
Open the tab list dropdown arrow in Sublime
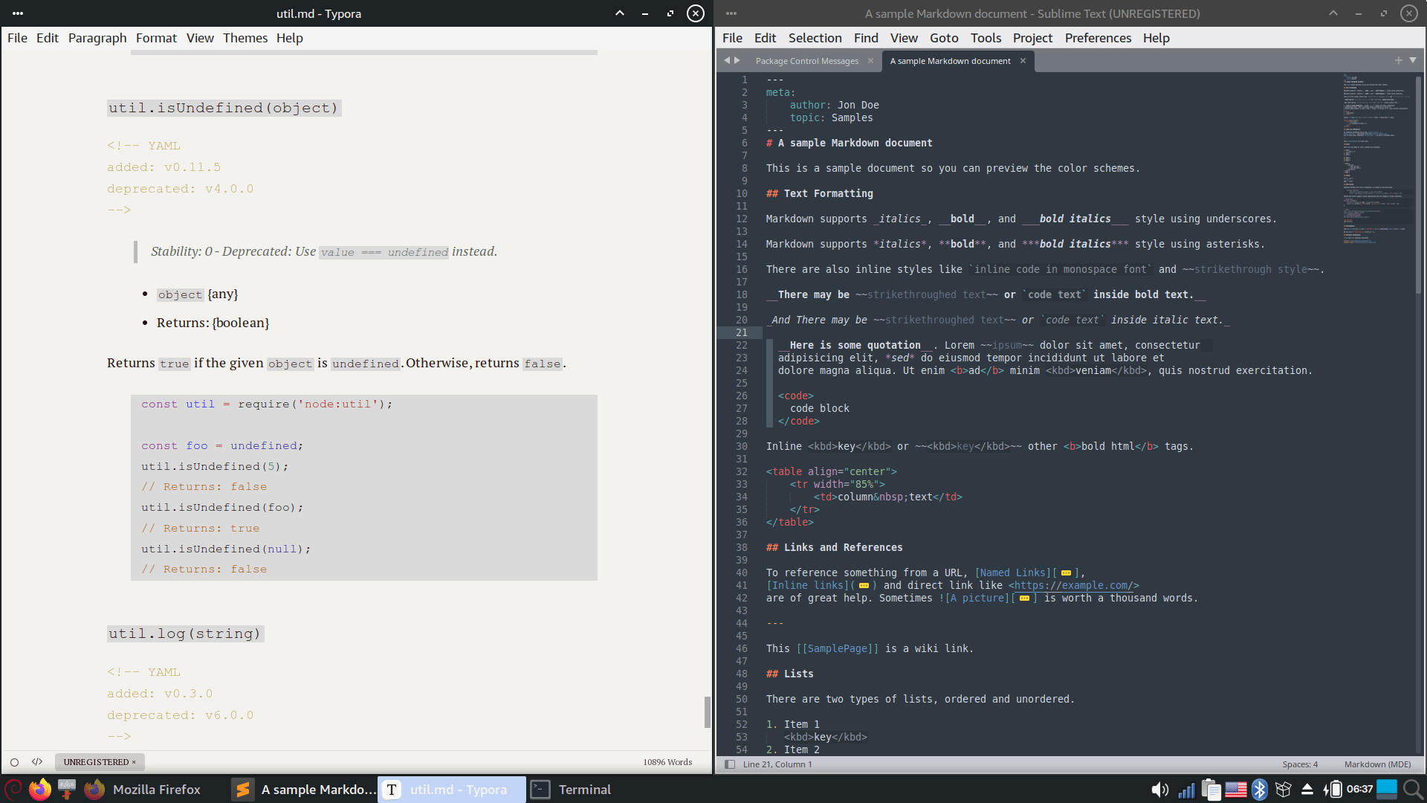click(1413, 60)
